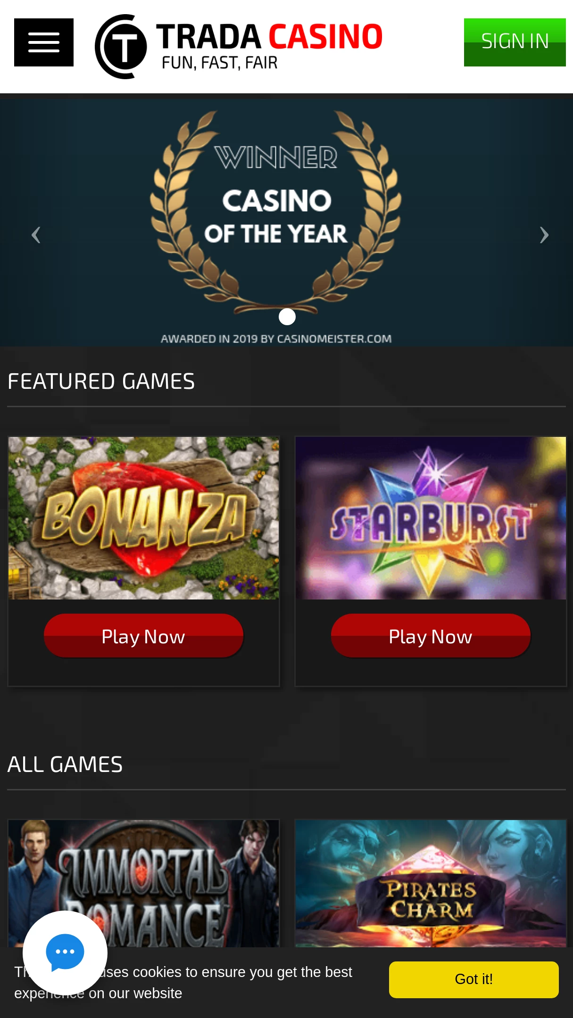
Task: Select the FEATURED GAMES heading
Action: click(101, 381)
